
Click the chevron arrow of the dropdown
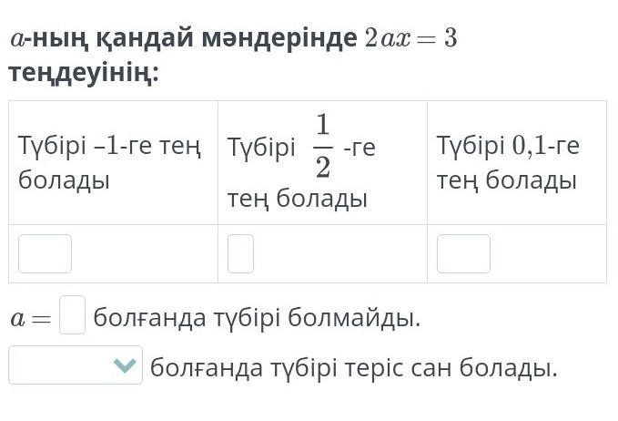coord(126,366)
